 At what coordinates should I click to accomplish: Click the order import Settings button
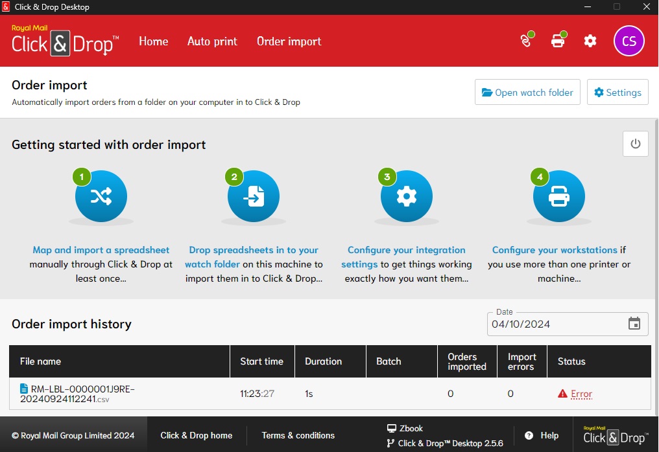click(617, 92)
